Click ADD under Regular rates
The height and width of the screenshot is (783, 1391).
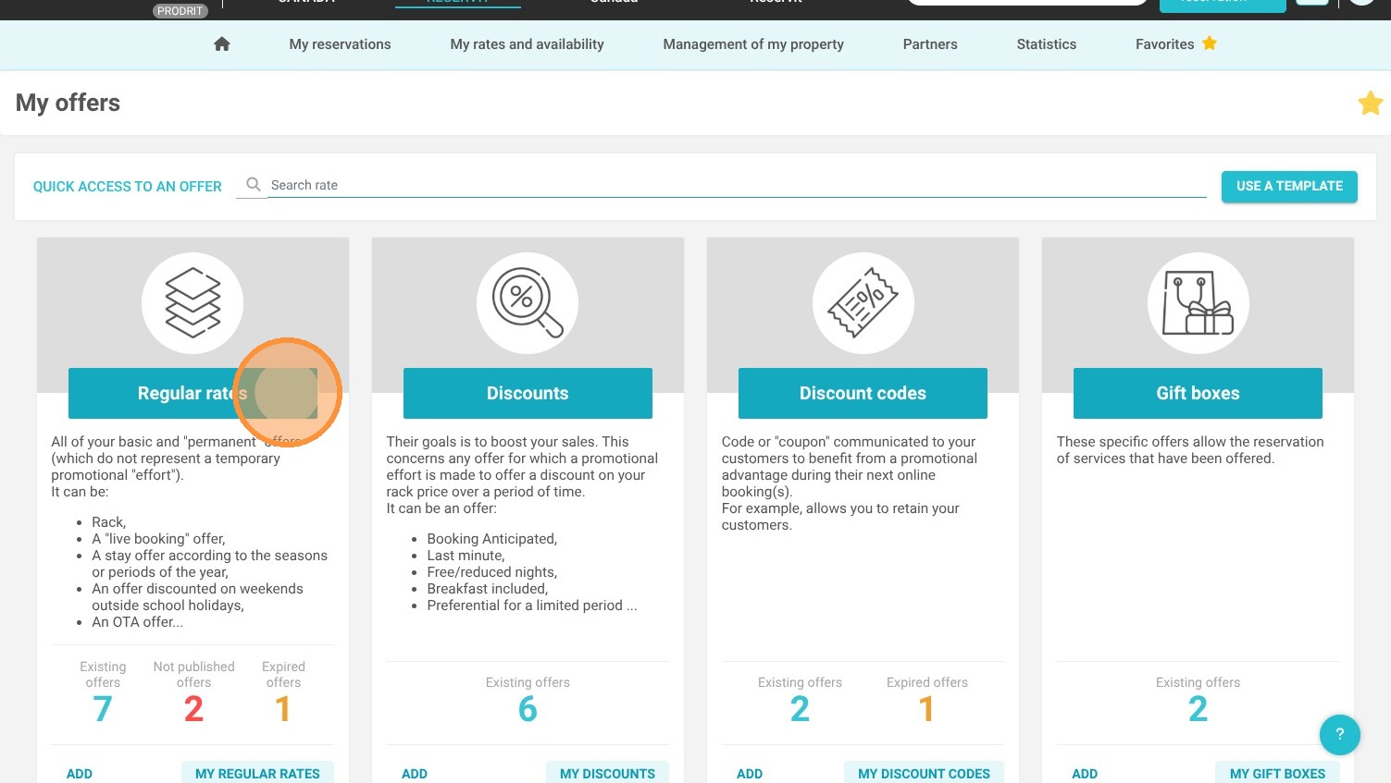point(80,774)
